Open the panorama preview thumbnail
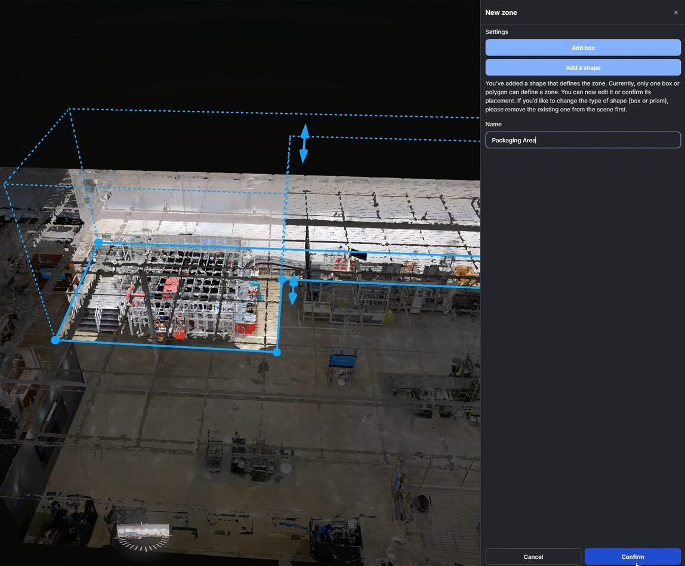 (x=143, y=529)
